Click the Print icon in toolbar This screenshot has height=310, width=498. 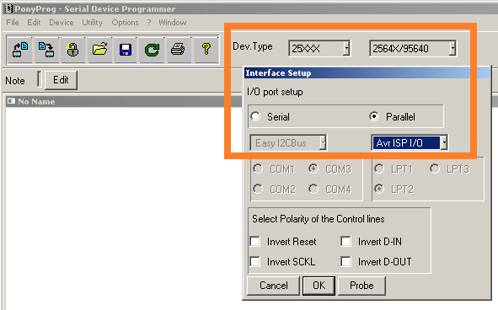178,50
